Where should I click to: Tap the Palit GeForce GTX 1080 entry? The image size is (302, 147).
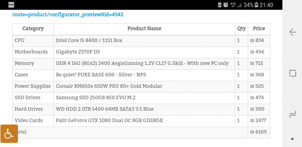(109, 120)
